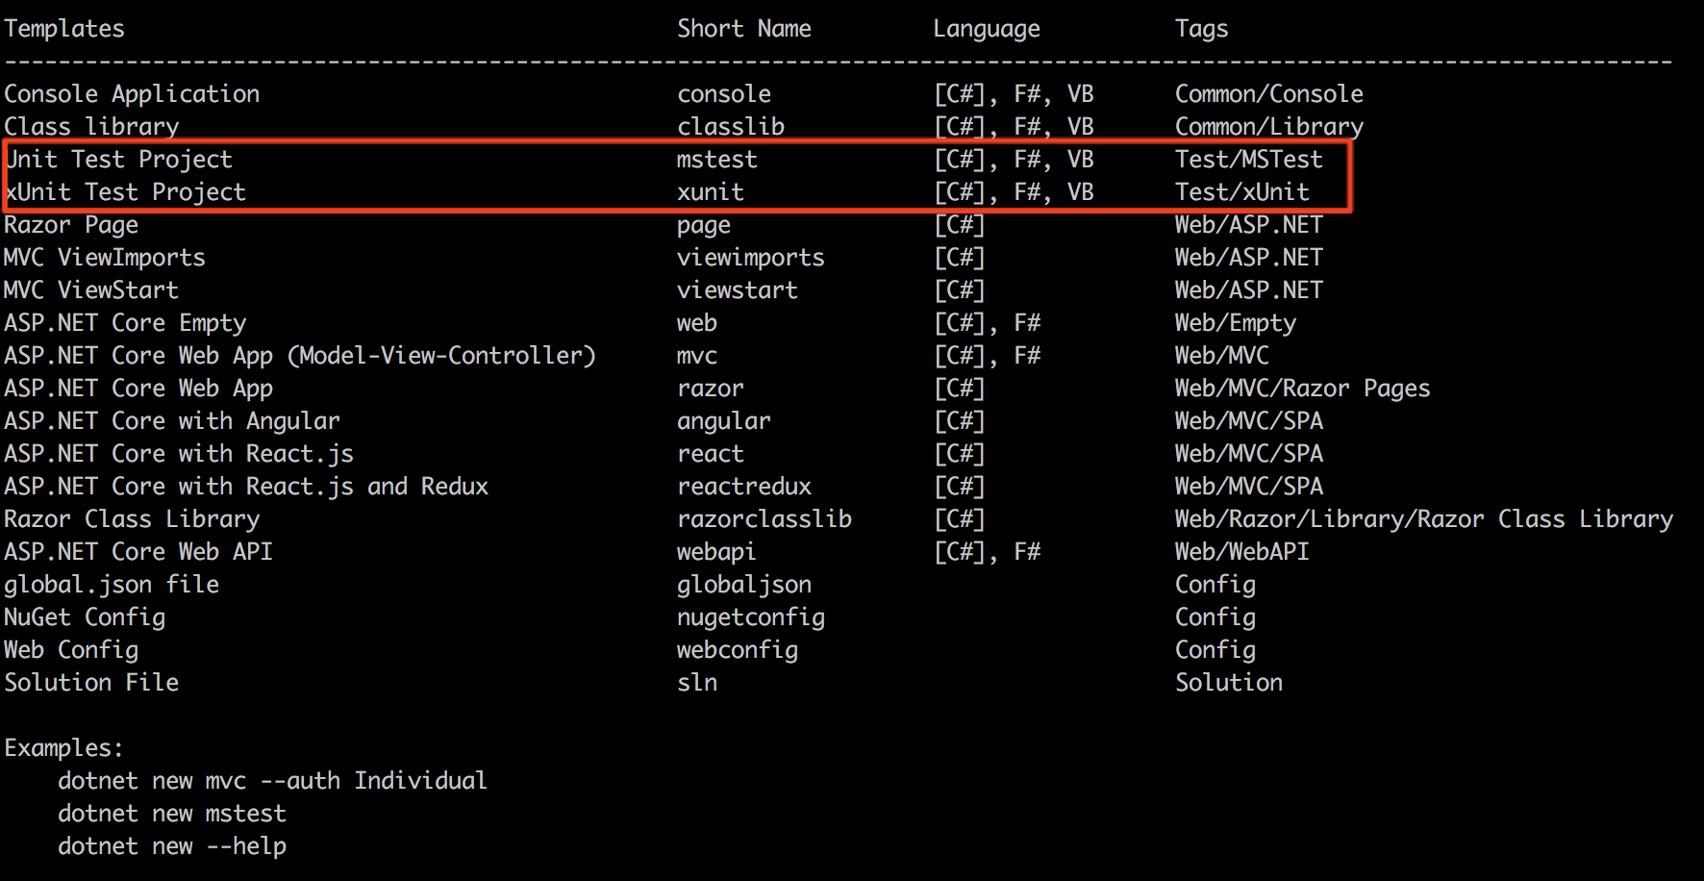This screenshot has height=881, width=1704.
Task: Click the 'Console Application' template row
Action: [132, 94]
